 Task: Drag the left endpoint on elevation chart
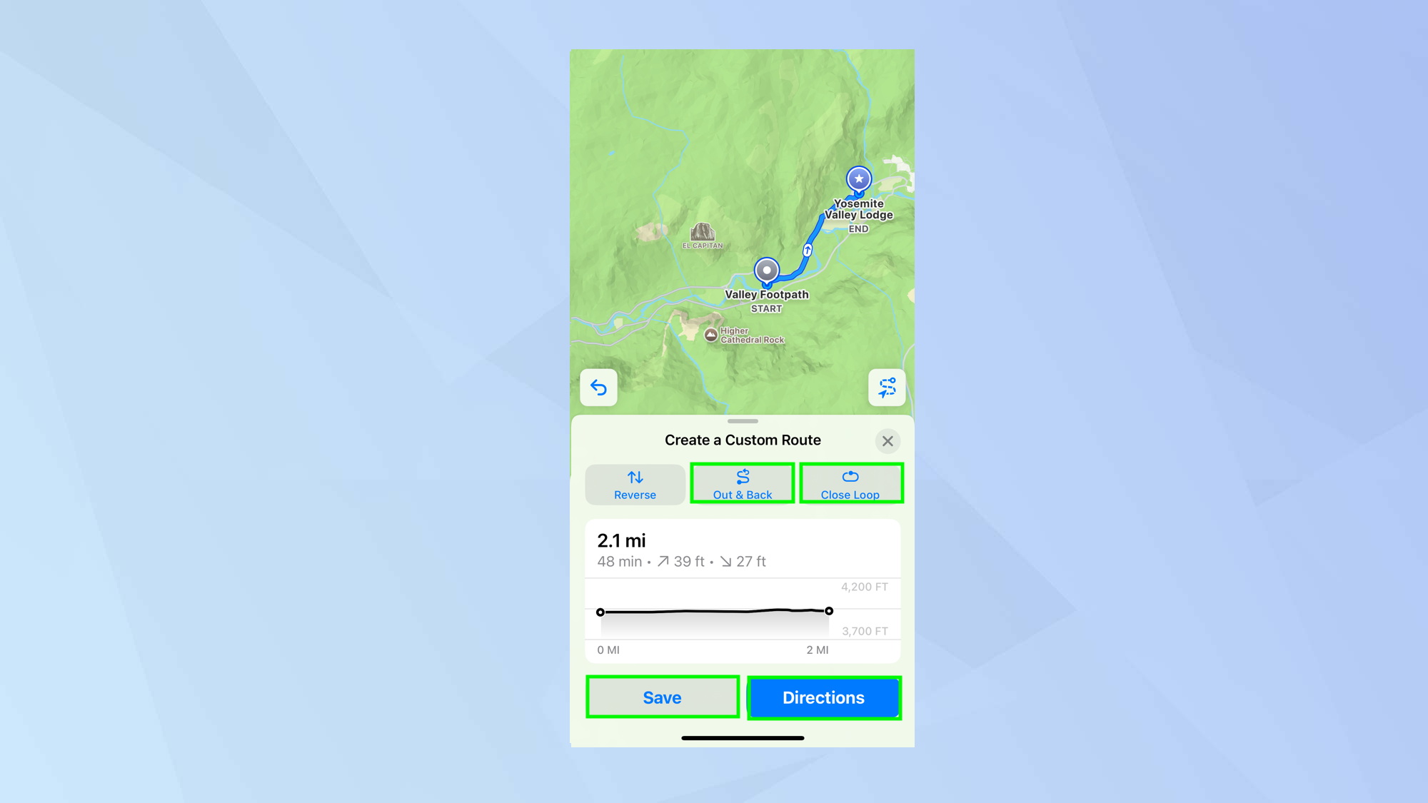click(x=600, y=611)
